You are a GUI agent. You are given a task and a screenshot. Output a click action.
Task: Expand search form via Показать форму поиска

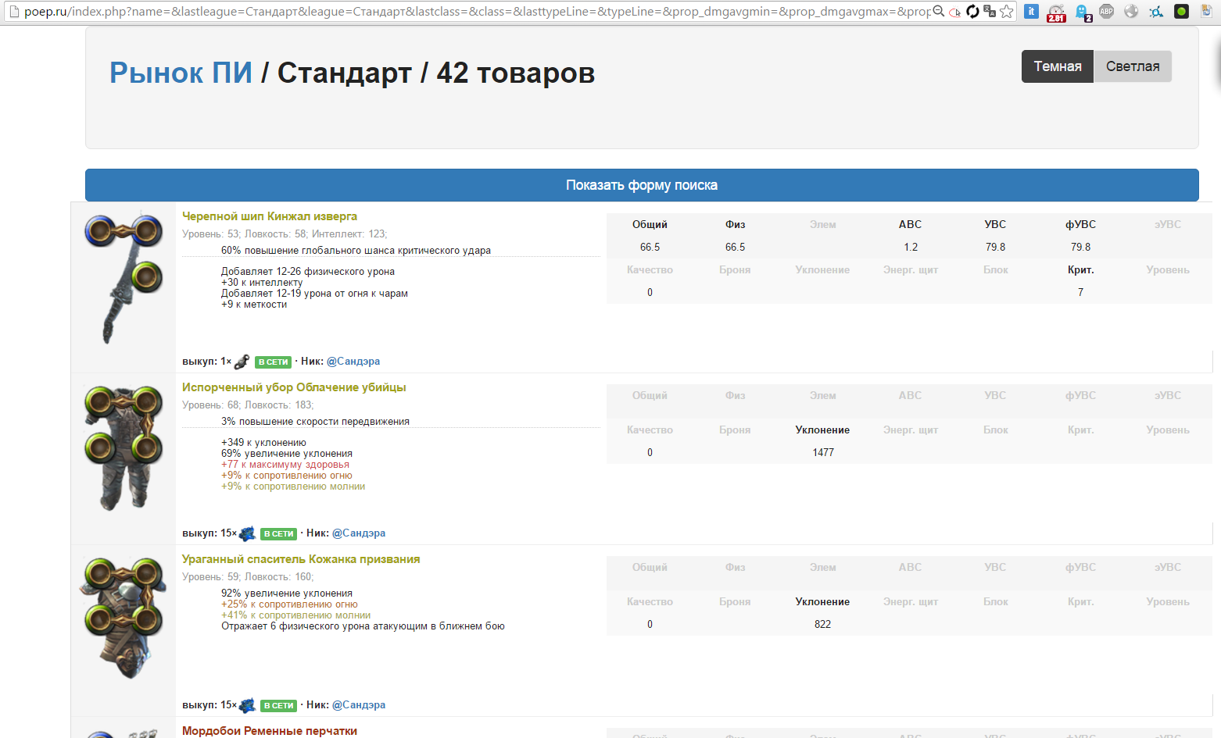click(642, 185)
